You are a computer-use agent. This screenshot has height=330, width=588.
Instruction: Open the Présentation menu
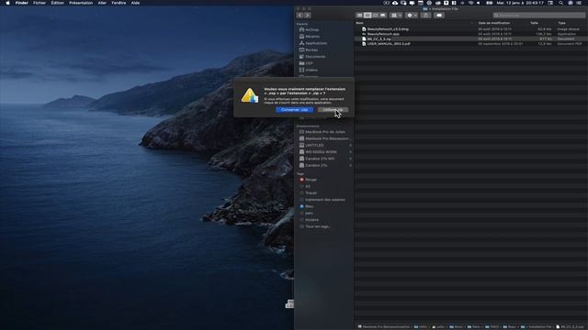point(81,3)
